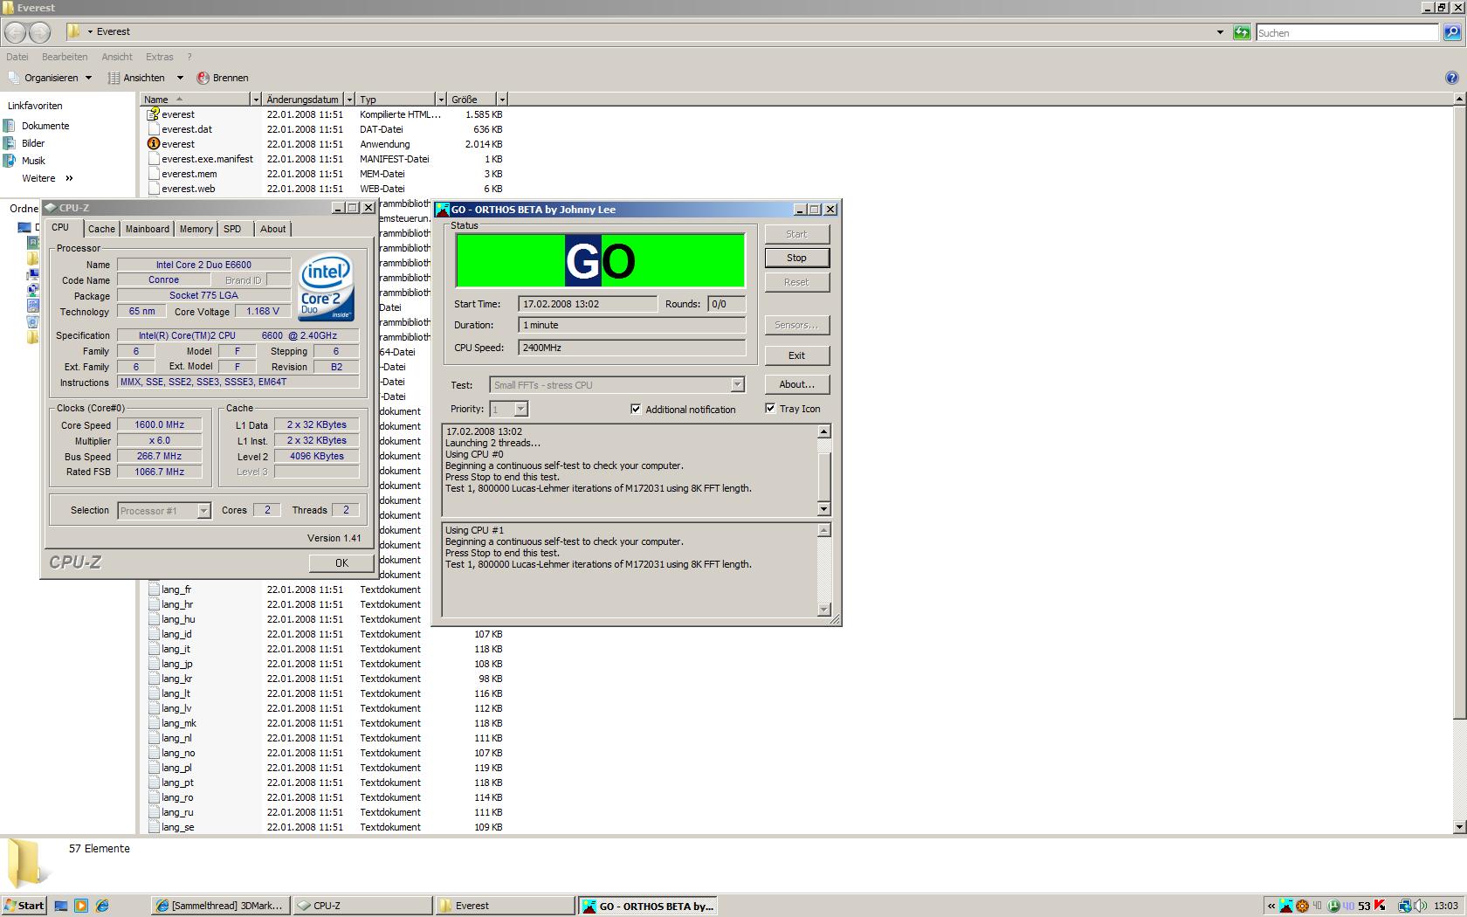Click the search magnifier icon in Explorer
This screenshot has width=1467, height=917.
click(1451, 32)
